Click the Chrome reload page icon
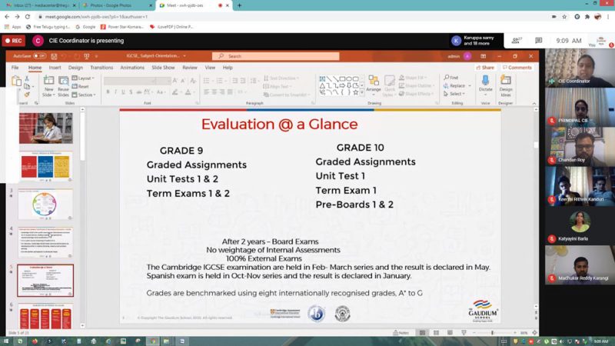This screenshot has height=346, width=615. 28,17
